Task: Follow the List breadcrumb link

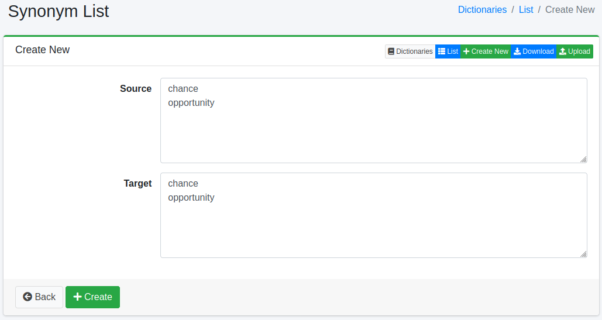Action: [x=526, y=10]
